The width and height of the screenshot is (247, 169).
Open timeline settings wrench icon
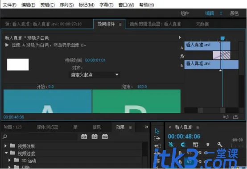point(220,144)
